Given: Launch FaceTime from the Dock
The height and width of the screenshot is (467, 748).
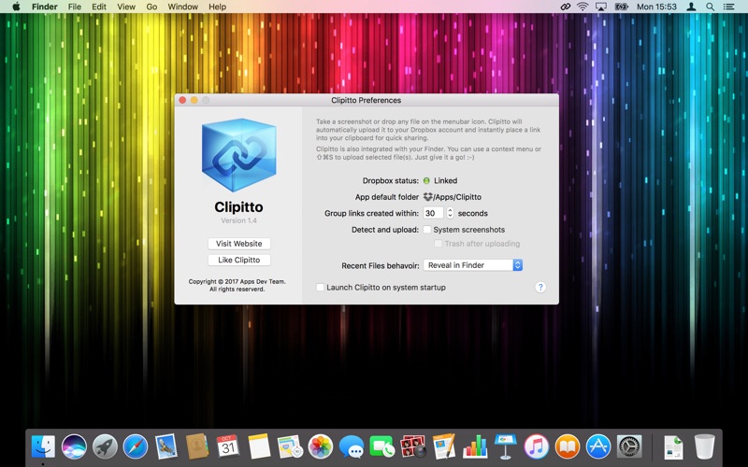Looking at the screenshot, I should [x=381, y=446].
